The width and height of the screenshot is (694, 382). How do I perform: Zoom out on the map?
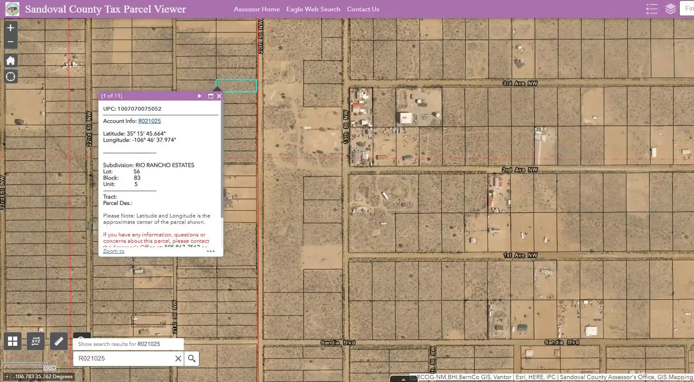(x=11, y=42)
